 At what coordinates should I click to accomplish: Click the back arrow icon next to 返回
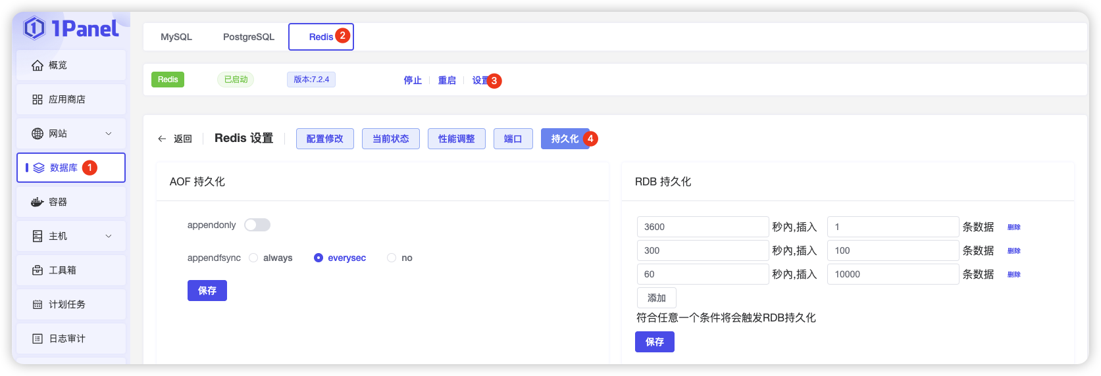pyautogui.click(x=162, y=139)
